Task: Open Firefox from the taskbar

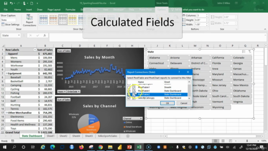Action: (x=81, y=147)
